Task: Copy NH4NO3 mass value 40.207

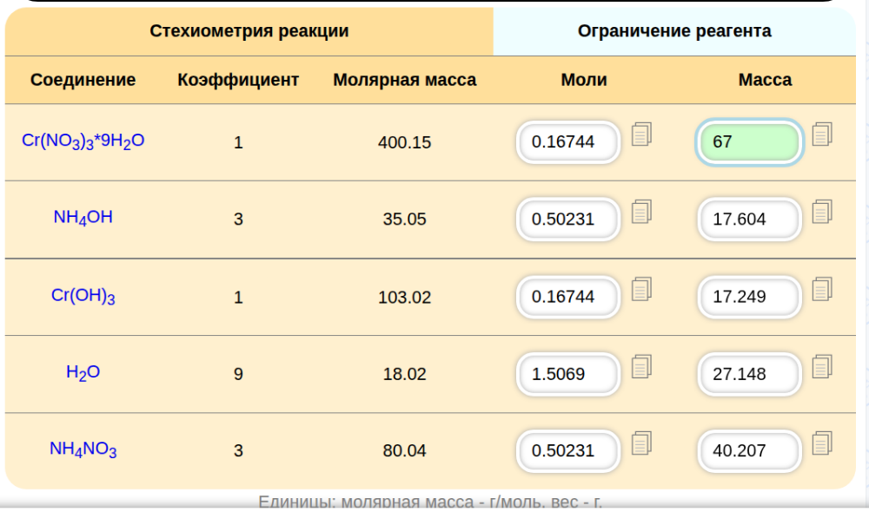Action: [x=822, y=443]
